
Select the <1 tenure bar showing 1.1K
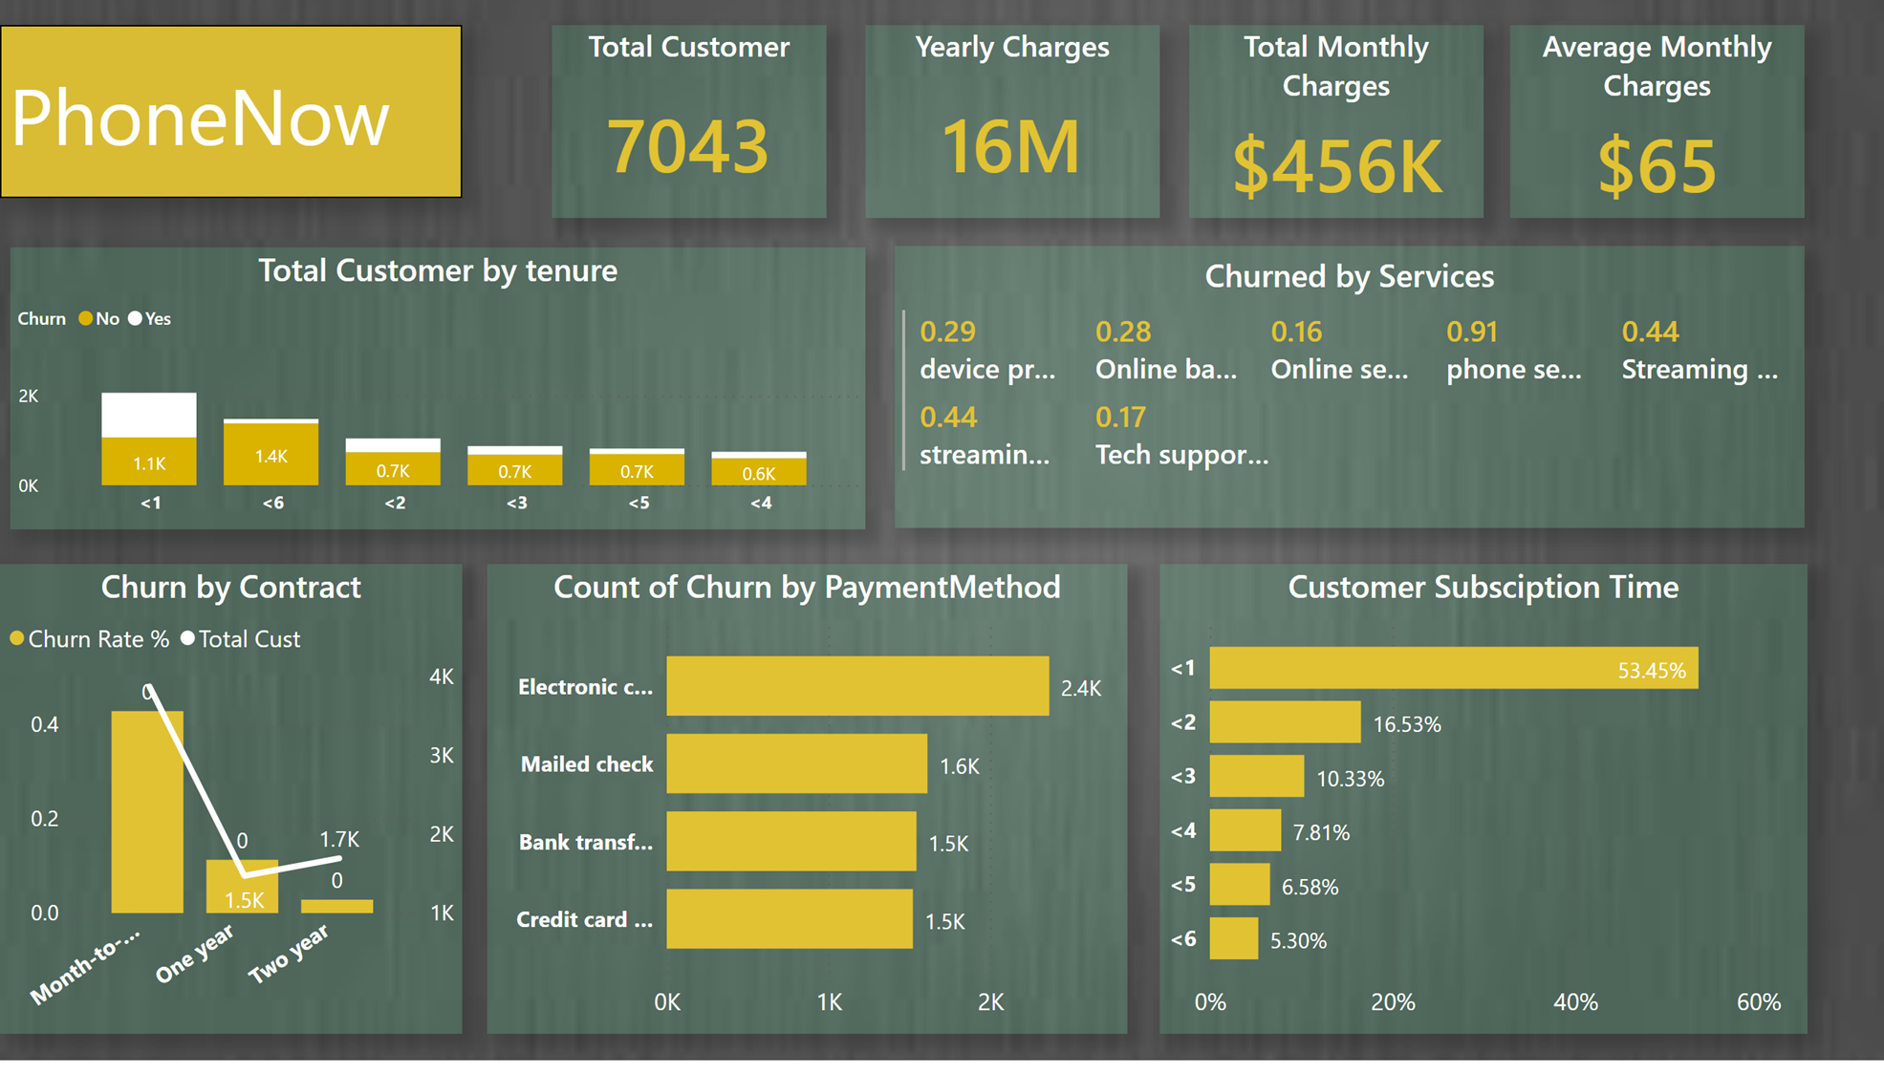[149, 462]
